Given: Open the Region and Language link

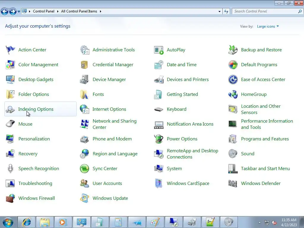Looking at the screenshot, I should 115,154.
